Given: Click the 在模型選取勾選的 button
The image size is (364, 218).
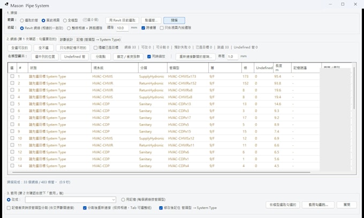Looking at the screenshot, I should 283,205.
